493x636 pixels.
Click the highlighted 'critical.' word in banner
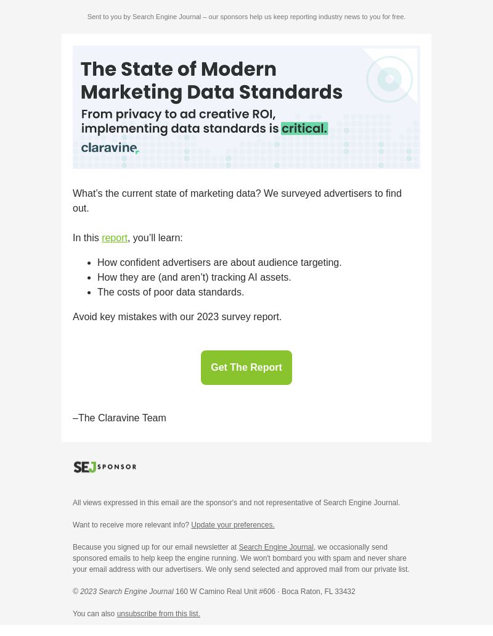pos(304,128)
